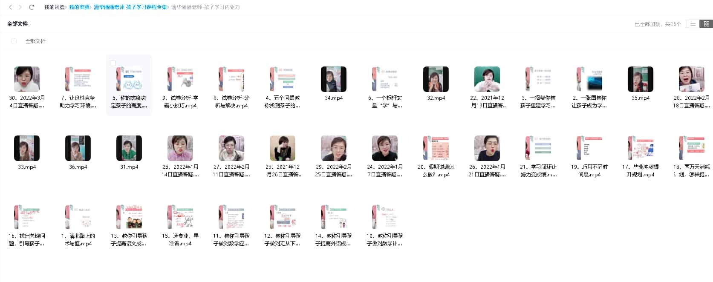
Task: Toggle the select-all files checkbox
Action: pyautogui.click(x=14, y=41)
